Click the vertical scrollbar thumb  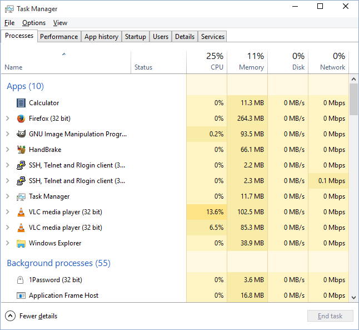tap(354, 99)
